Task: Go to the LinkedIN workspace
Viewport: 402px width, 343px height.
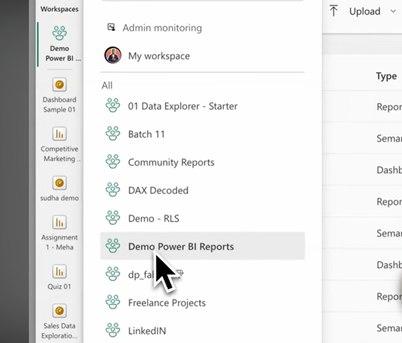Action: [147, 331]
